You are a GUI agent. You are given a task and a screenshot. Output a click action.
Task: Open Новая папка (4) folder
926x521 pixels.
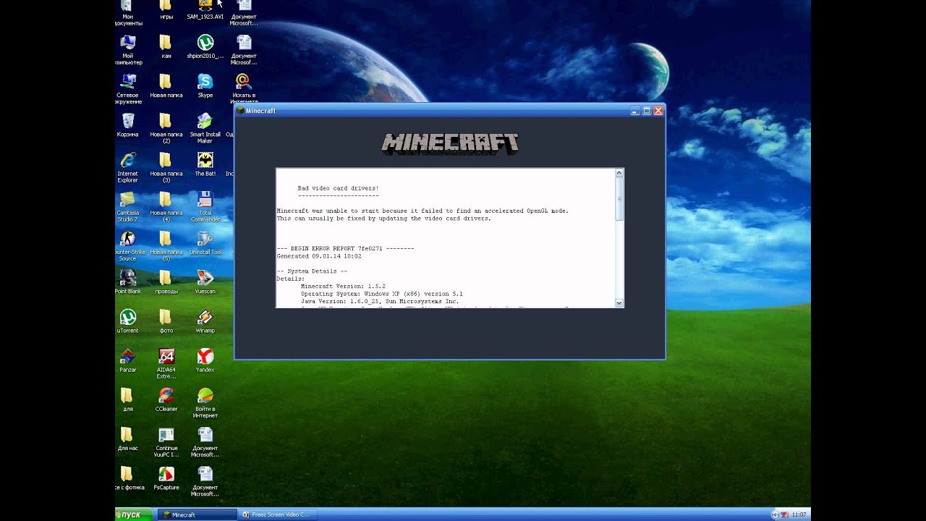pyautogui.click(x=166, y=206)
